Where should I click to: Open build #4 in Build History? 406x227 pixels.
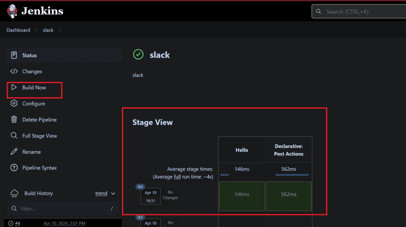(x=18, y=223)
